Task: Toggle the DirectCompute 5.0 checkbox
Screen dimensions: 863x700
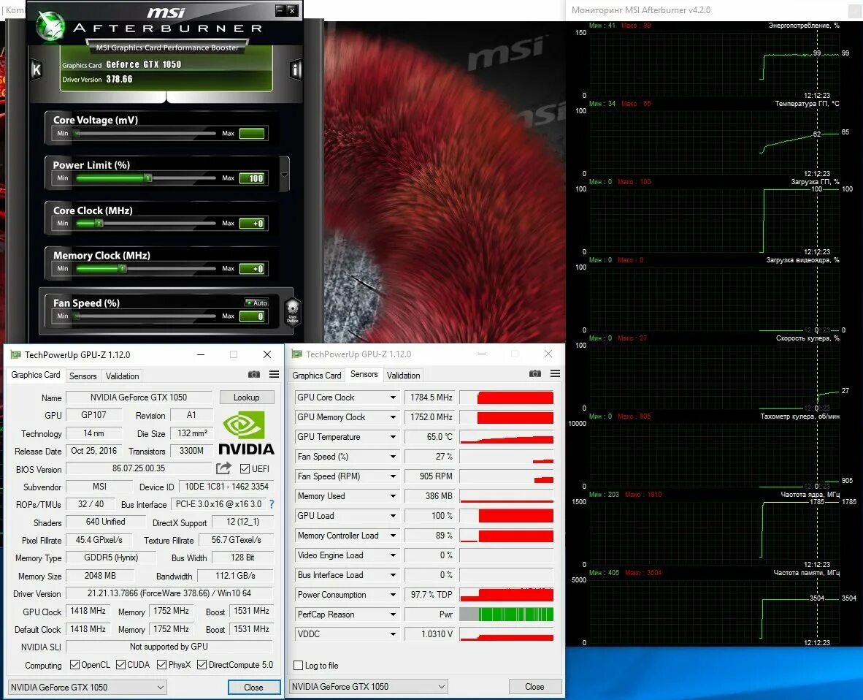Action: point(202,665)
